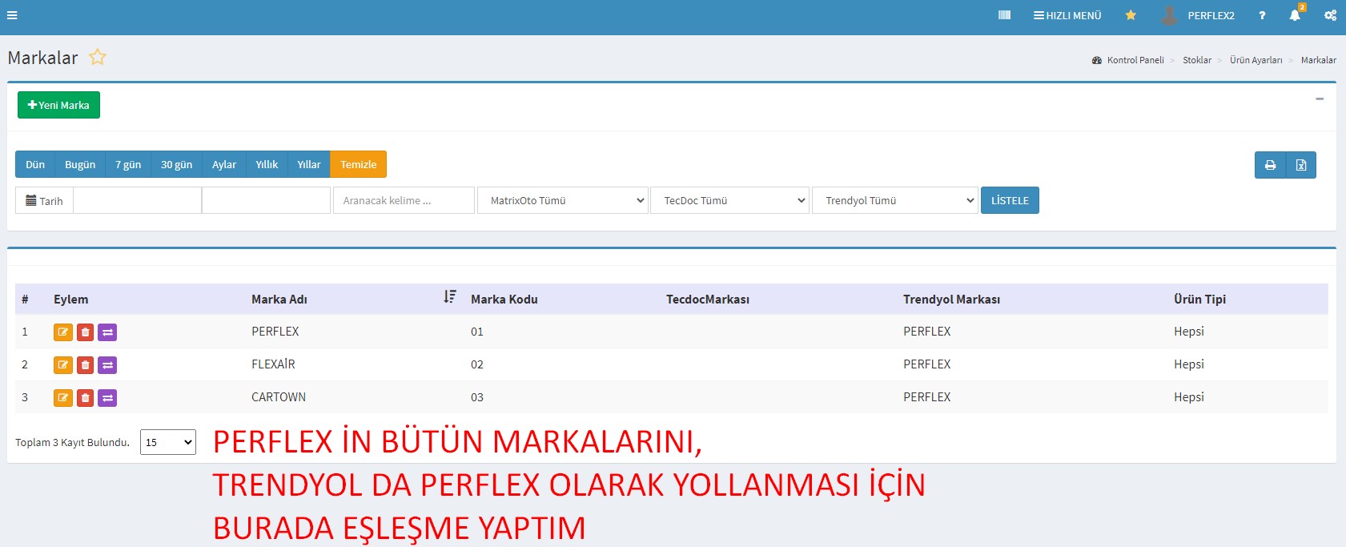Open the hamburger sidebar menu icon

coord(12,15)
